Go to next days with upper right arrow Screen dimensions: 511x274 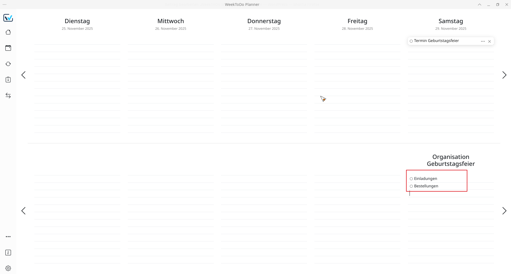(x=504, y=75)
